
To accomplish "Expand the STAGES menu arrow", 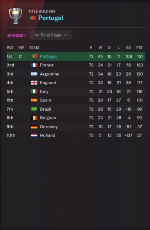I will pyautogui.click(x=25, y=35).
